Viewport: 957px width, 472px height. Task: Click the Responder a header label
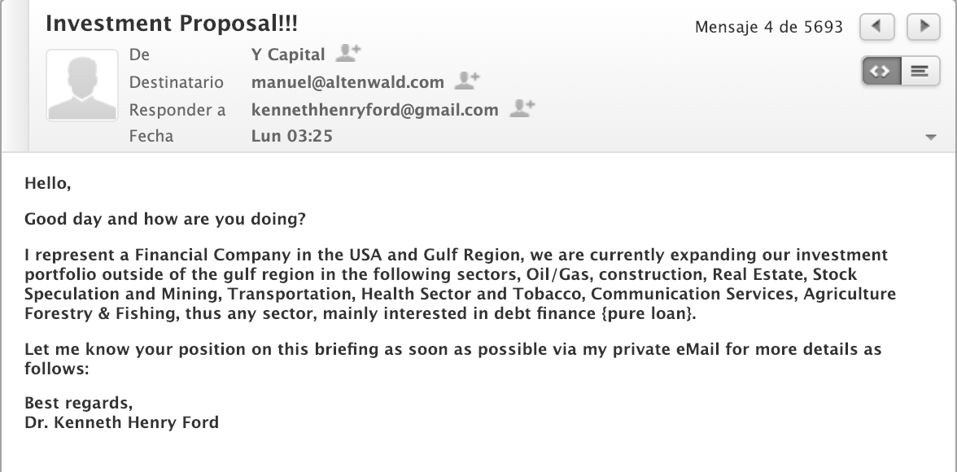pos(177,110)
